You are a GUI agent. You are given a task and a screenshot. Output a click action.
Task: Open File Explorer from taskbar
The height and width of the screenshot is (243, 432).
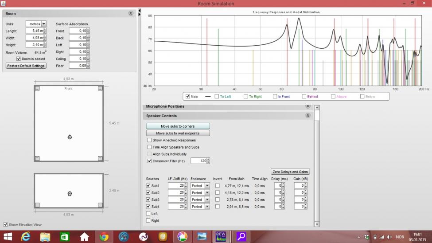(x=45, y=237)
